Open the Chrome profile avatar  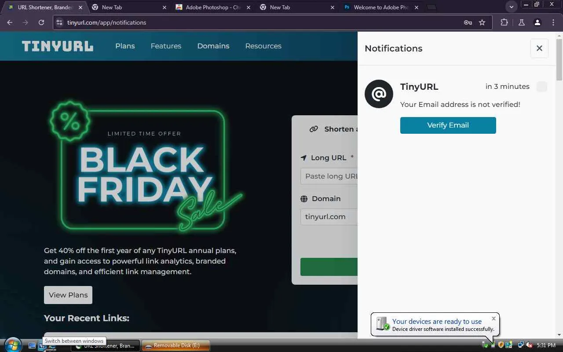[537, 22]
